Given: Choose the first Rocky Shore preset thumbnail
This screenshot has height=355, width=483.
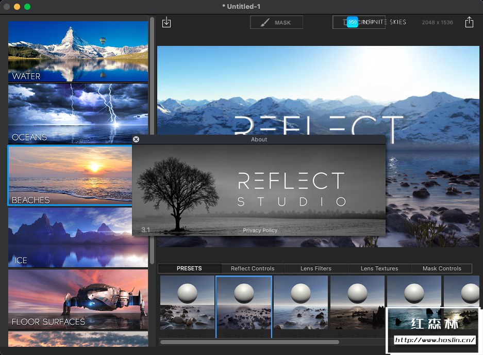Looking at the screenshot, I should click(187, 303).
